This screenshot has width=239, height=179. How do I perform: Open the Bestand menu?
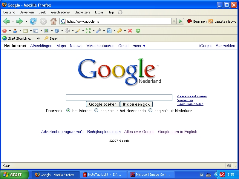(9, 12)
